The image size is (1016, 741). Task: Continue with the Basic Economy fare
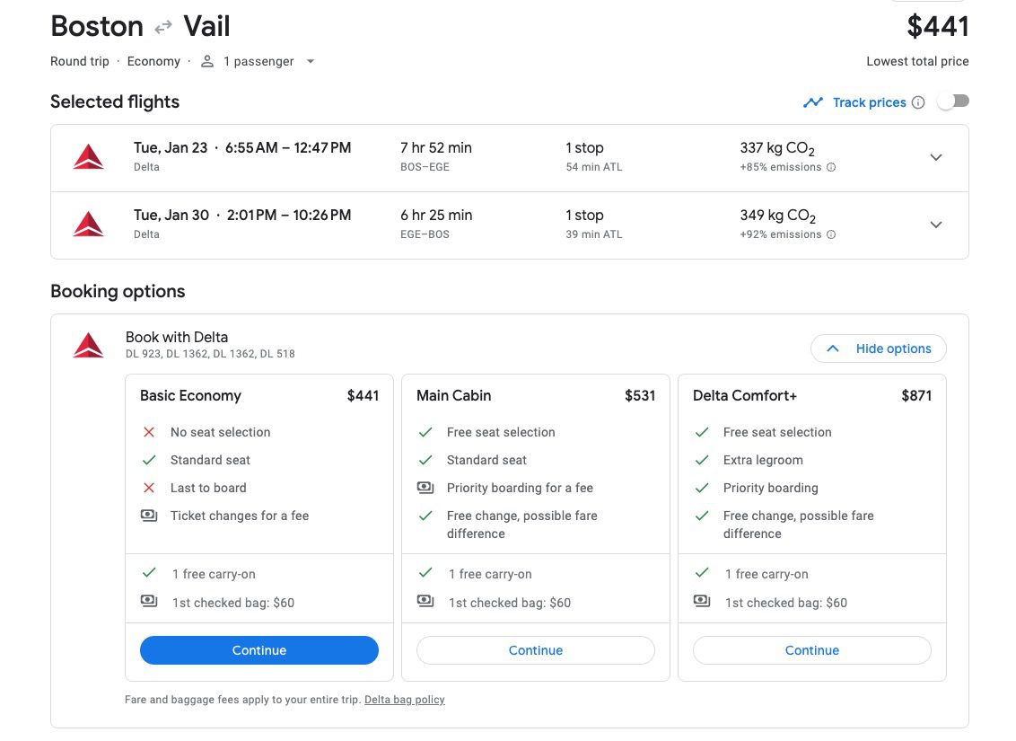(x=259, y=650)
